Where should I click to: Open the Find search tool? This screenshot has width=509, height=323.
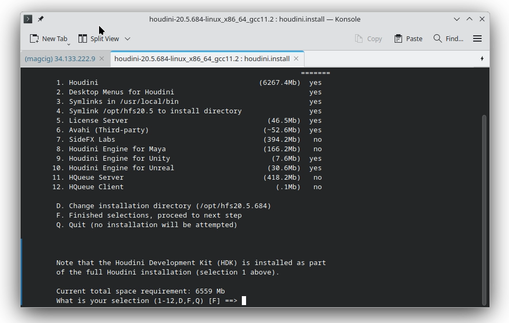coord(448,38)
